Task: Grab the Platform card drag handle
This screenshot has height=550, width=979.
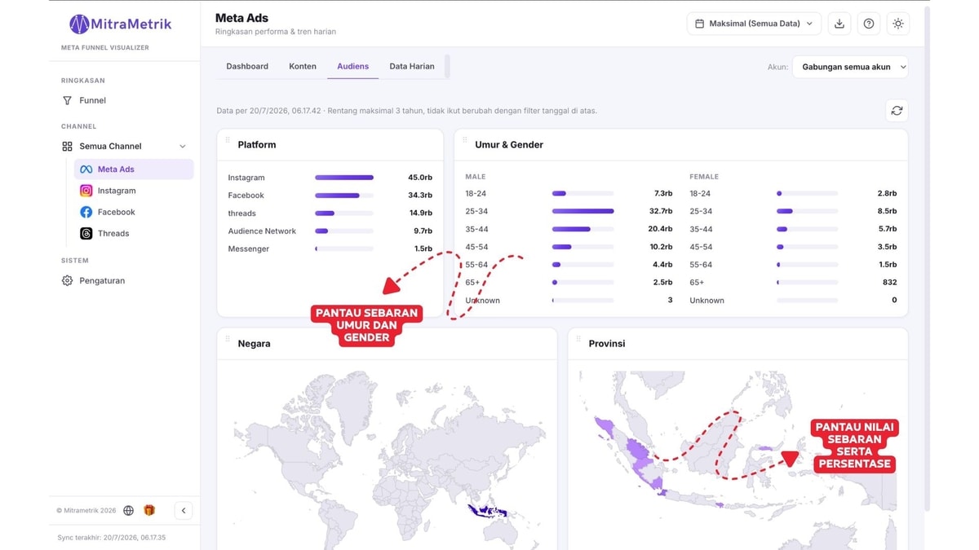Action: 228,141
